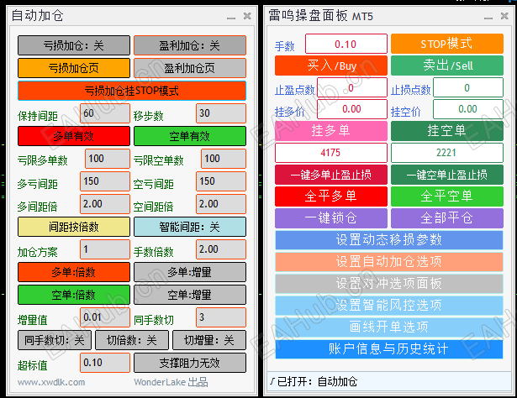Select 多单:倍数 mode

[74, 272]
